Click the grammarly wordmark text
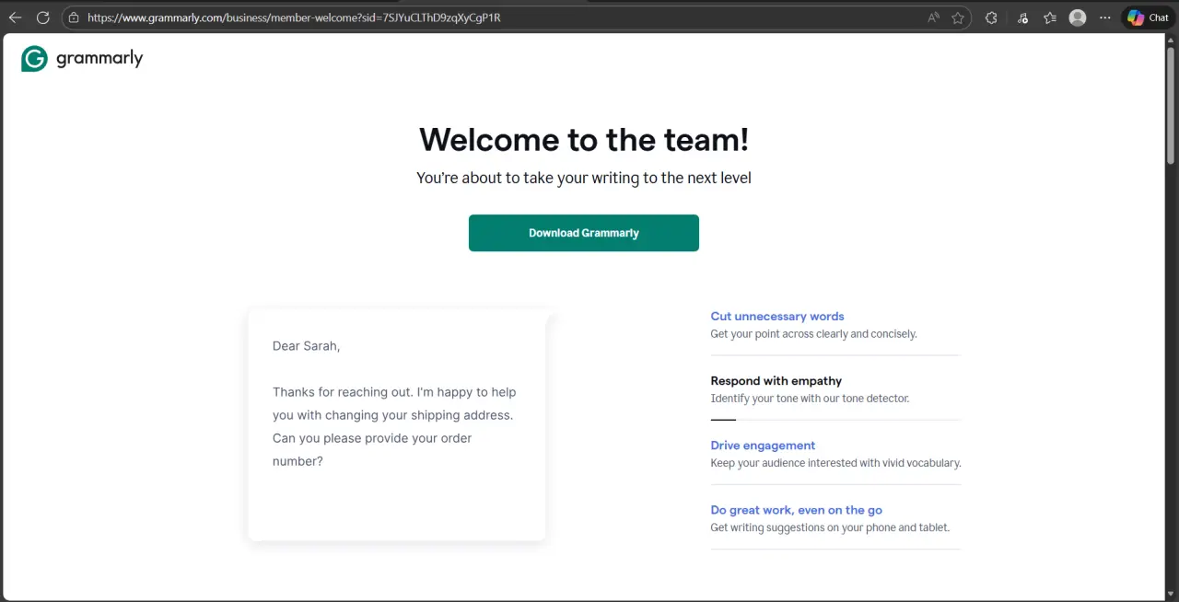This screenshot has height=602, width=1179. coord(99,59)
